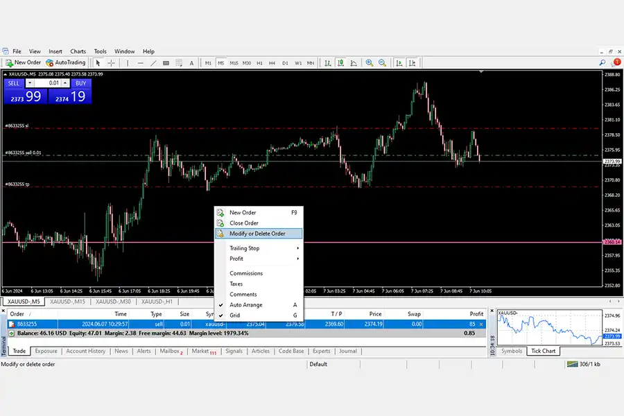Expand the Profit submenu

click(x=259, y=259)
